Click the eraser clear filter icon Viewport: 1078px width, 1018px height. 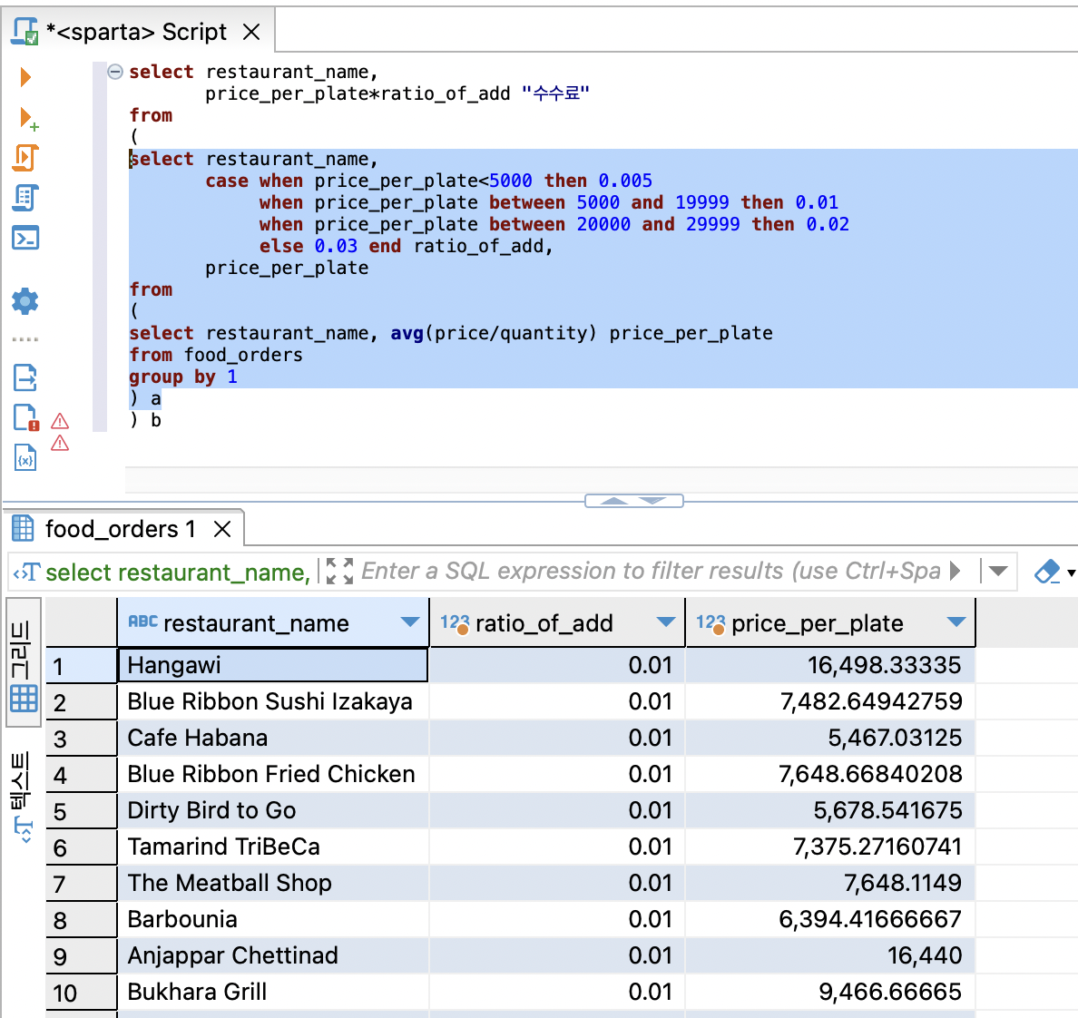pos(1047,572)
